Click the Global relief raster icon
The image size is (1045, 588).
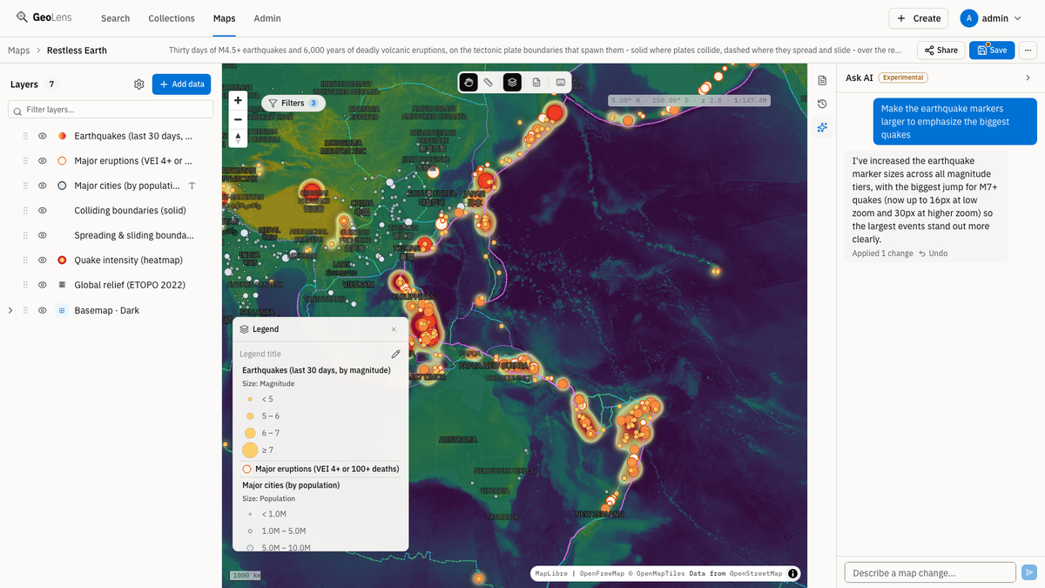click(x=62, y=285)
